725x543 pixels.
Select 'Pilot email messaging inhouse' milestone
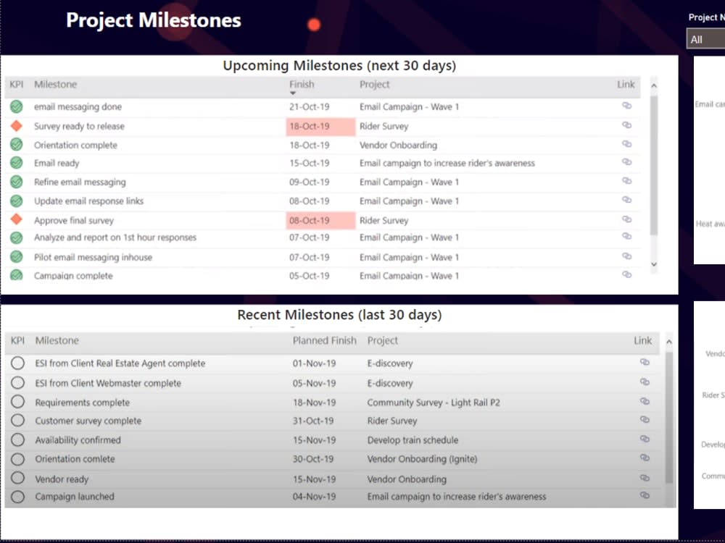pos(93,257)
